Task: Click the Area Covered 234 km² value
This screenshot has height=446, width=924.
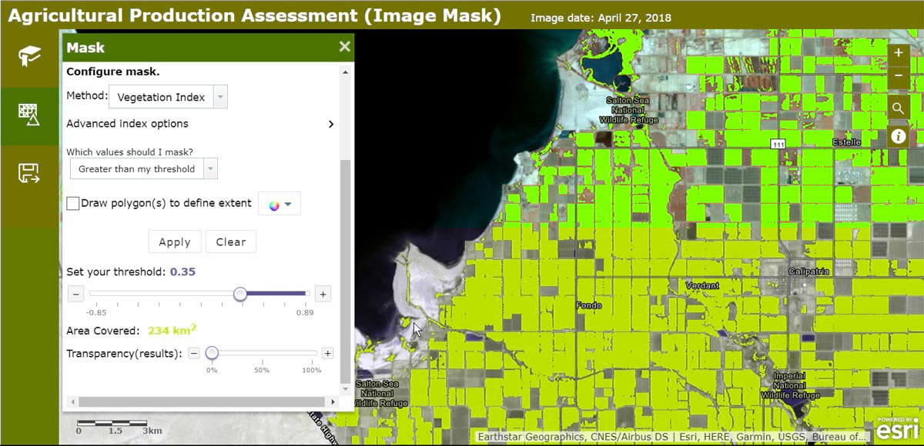Action: [172, 330]
